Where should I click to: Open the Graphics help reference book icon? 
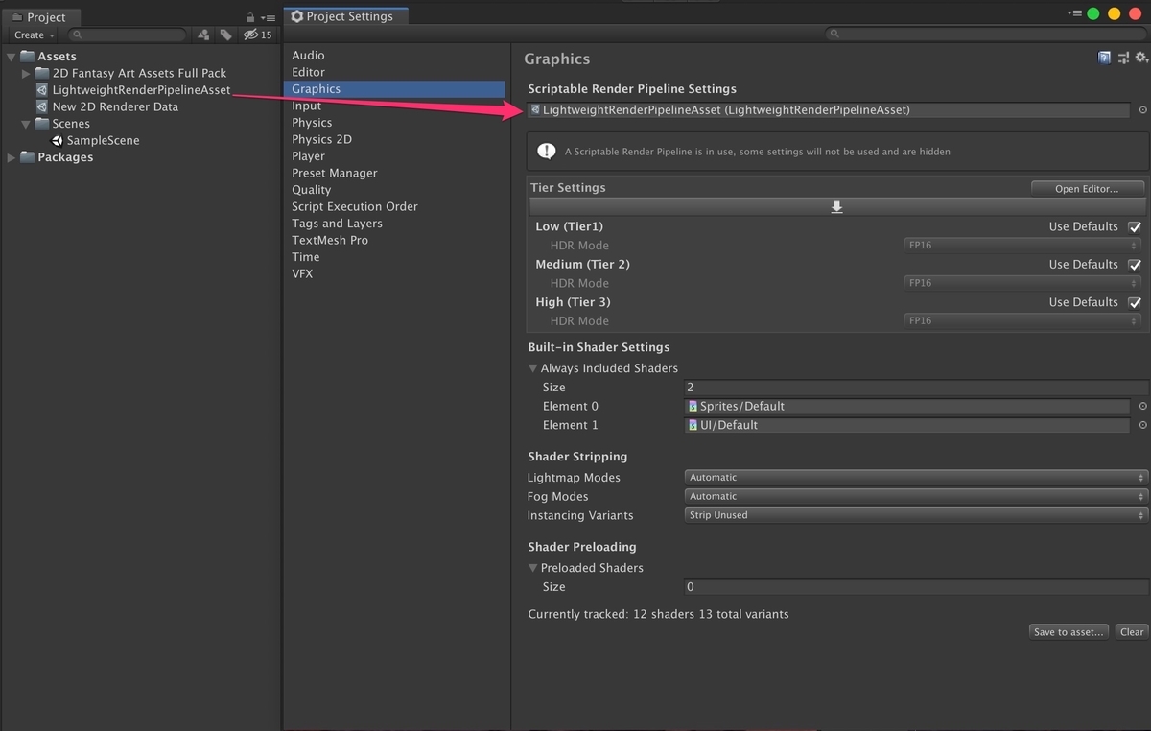pos(1104,59)
